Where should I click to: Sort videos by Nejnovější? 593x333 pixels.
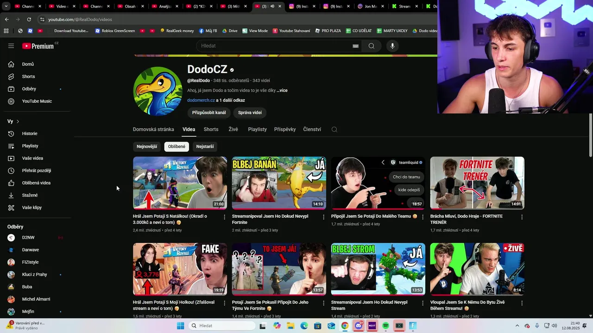tap(147, 147)
